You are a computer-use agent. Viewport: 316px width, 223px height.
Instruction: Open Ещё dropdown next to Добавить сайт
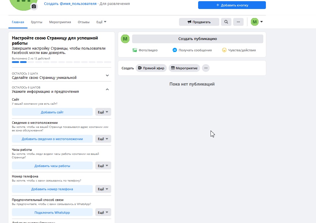[103, 112]
